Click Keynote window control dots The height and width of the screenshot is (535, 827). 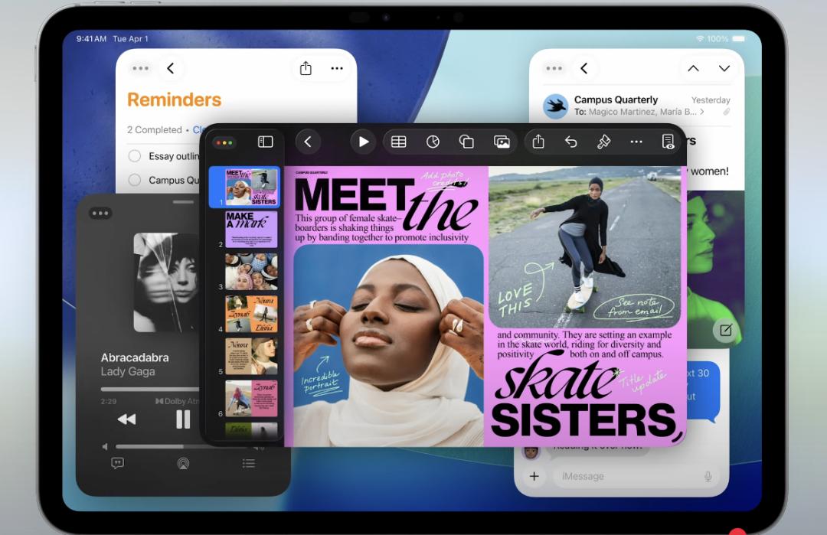[x=224, y=143]
